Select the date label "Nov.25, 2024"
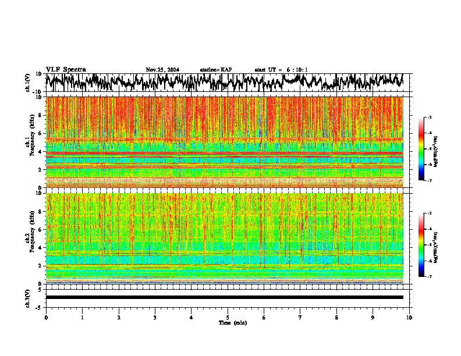Screen dimensions: 461x356 click(x=162, y=70)
